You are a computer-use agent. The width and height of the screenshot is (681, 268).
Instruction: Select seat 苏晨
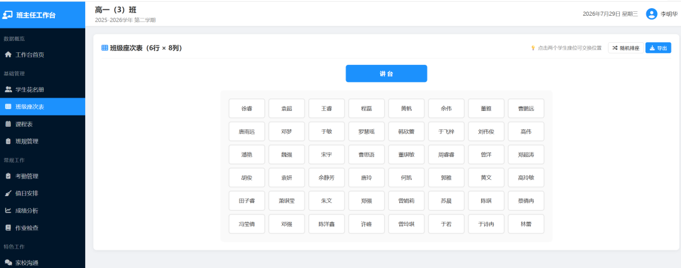click(x=446, y=201)
